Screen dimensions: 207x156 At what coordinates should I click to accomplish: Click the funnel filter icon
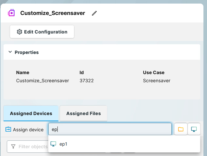(13, 147)
